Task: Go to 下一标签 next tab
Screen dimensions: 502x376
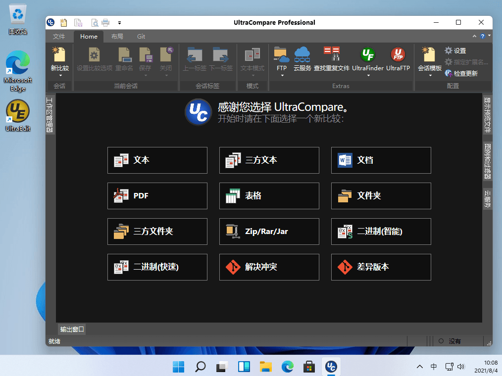Action: [221, 59]
